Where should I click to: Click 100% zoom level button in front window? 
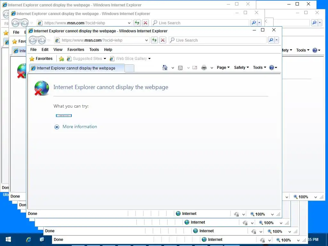(x=258, y=214)
